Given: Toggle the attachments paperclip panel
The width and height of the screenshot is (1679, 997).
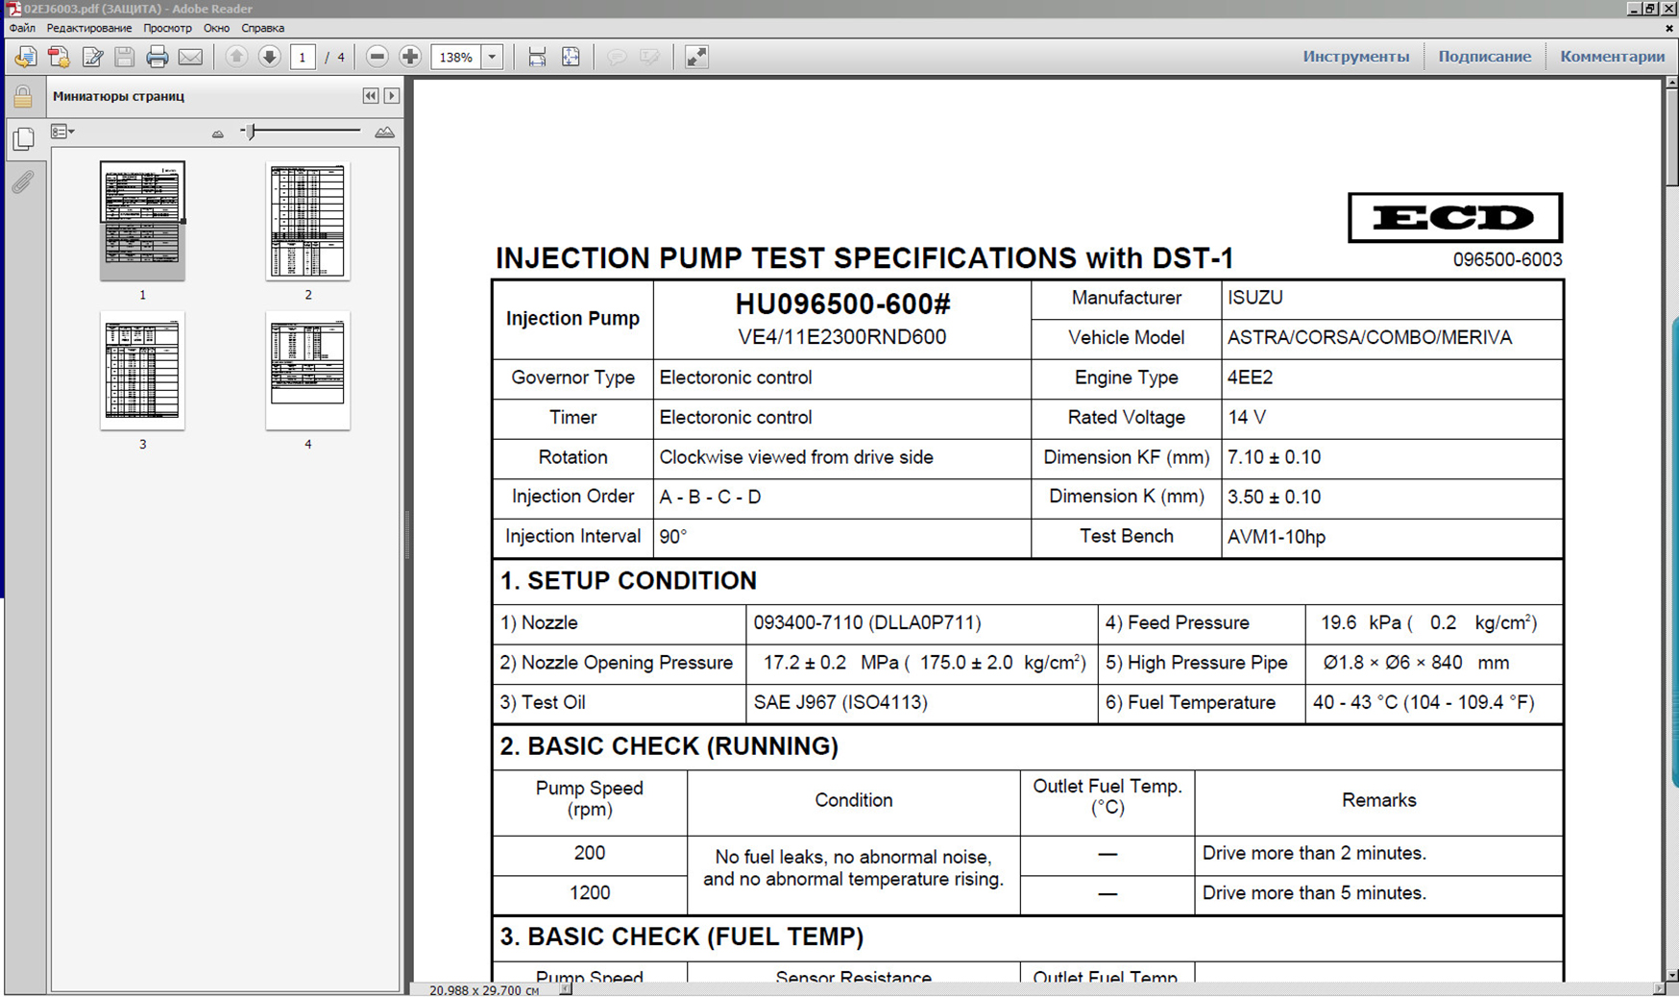Looking at the screenshot, I should click(x=23, y=182).
